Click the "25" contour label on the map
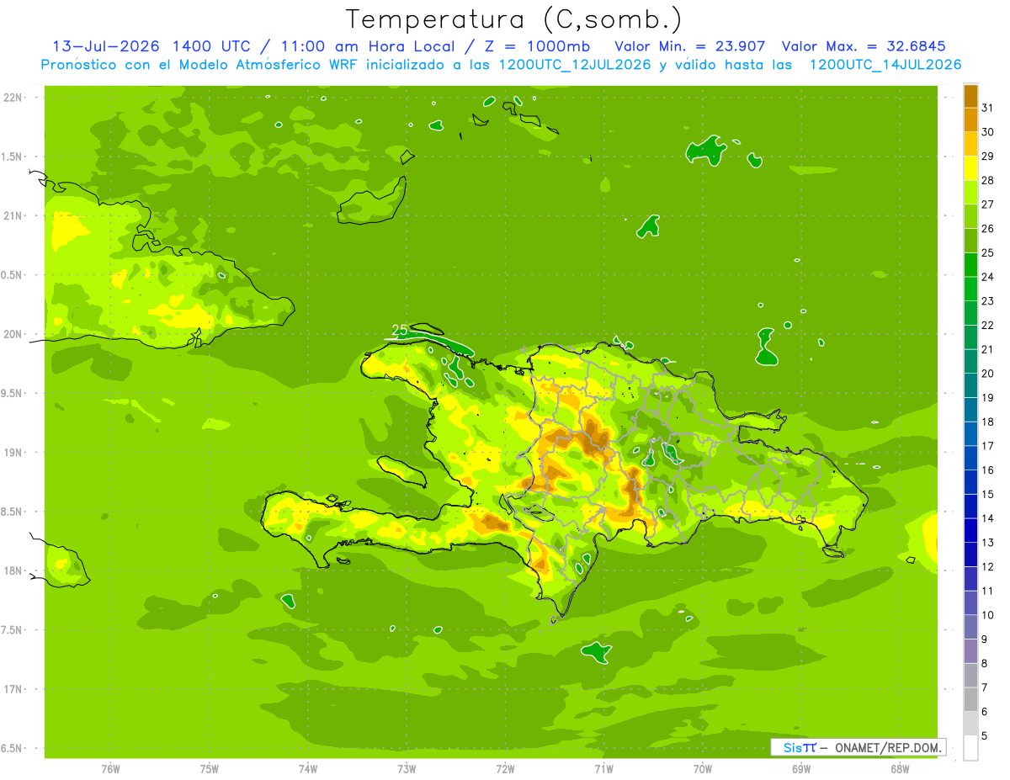 pyautogui.click(x=401, y=331)
